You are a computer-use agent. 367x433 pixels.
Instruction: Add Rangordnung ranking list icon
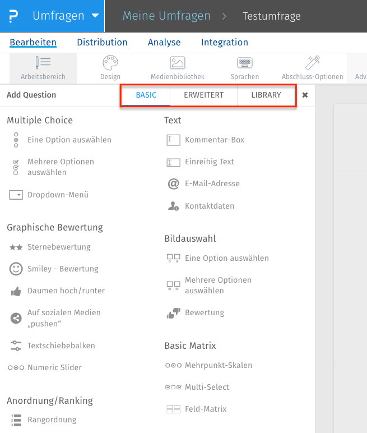[16, 420]
